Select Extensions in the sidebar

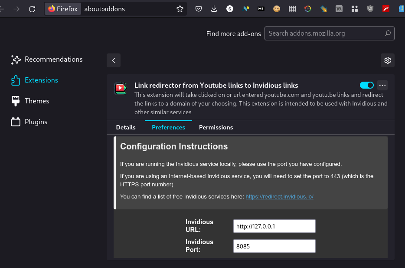pyautogui.click(x=35, y=80)
